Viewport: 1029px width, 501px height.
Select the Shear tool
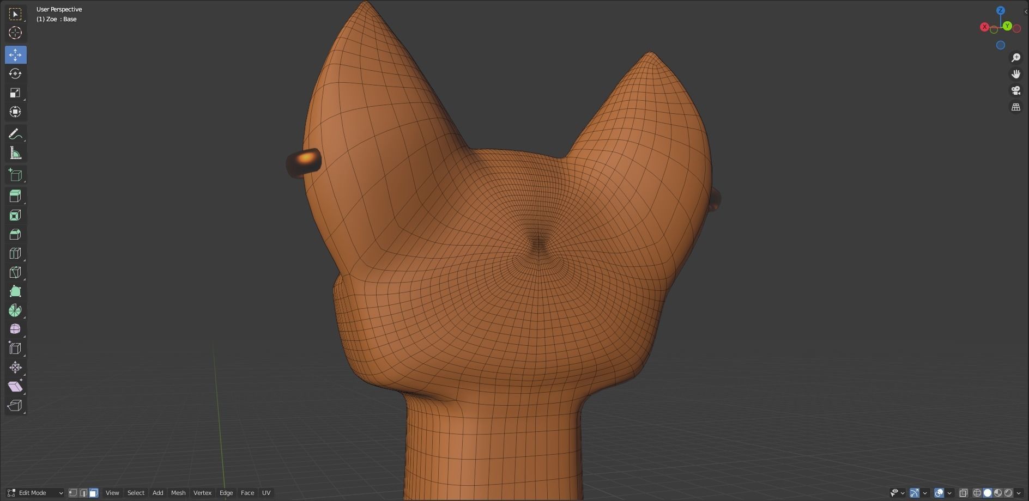[x=15, y=386]
